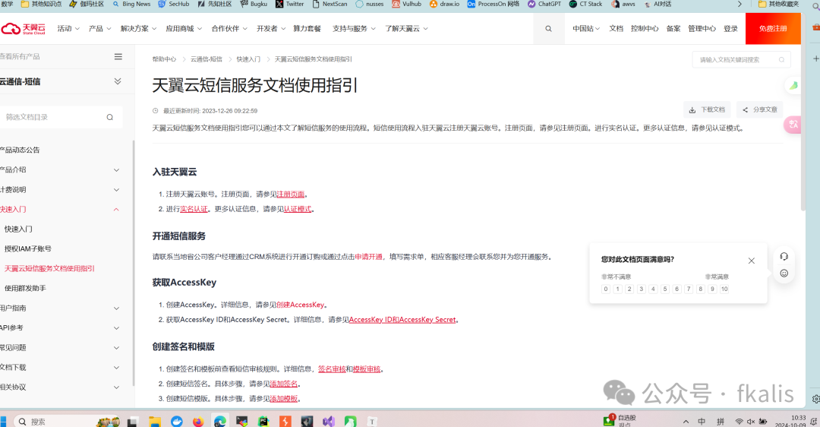Open the draw.io bookmark

[444, 4]
